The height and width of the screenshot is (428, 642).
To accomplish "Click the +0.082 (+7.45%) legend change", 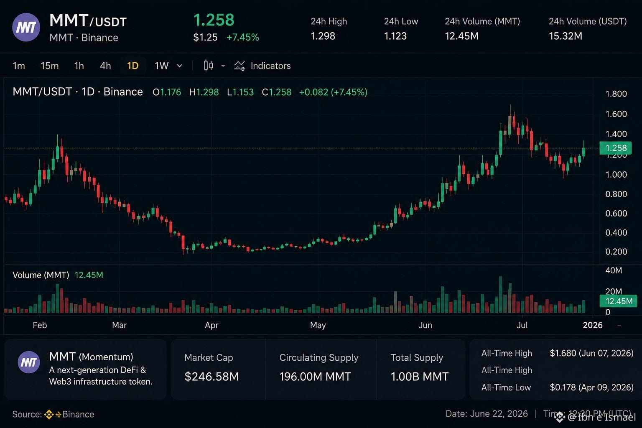I will [333, 92].
